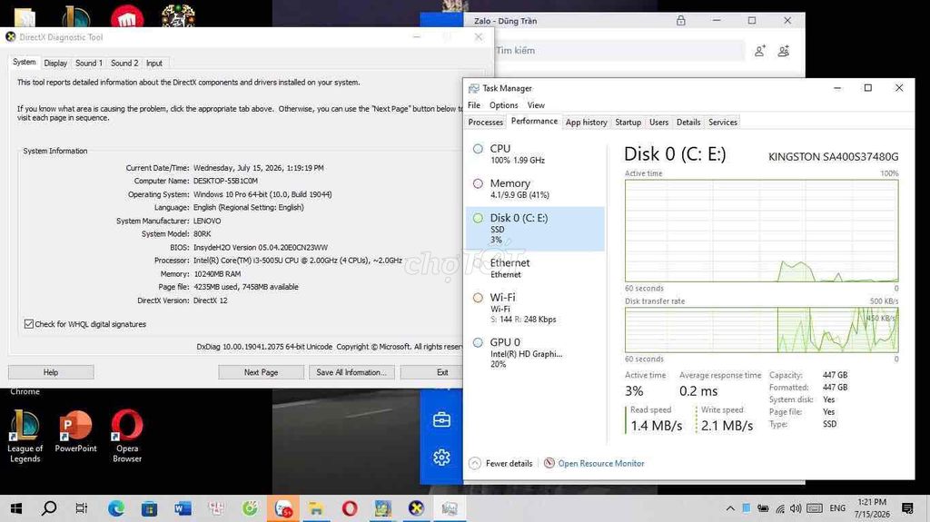Switch to DirectX System tab
930x522 pixels.
pos(25,62)
